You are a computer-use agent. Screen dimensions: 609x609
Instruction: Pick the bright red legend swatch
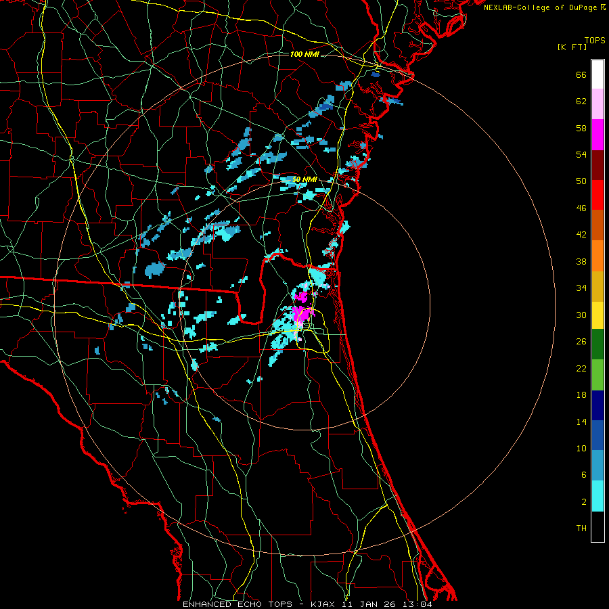tap(597, 195)
